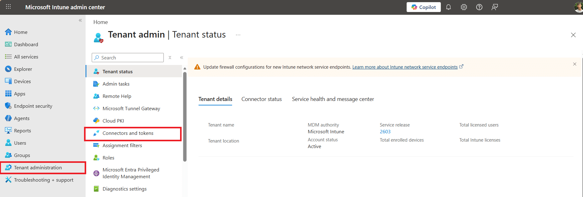This screenshot has height=197, width=583.
Task: Collapse the left navigation sidebar
Action: point(80,20)
